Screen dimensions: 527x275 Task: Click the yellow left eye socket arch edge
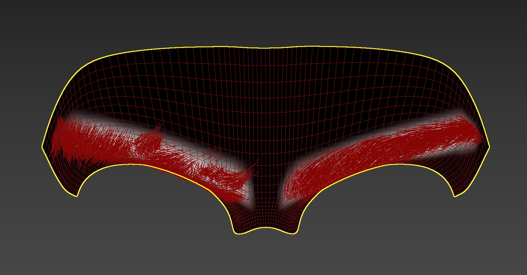pyautogui.click(x=134, y=164)
